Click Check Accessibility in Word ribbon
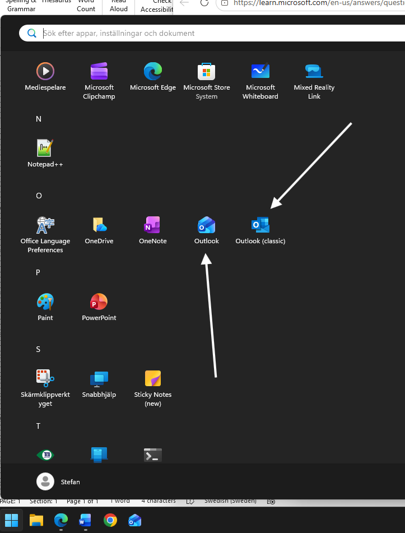This screenshot has width=405, height=533. pos(157,6)
